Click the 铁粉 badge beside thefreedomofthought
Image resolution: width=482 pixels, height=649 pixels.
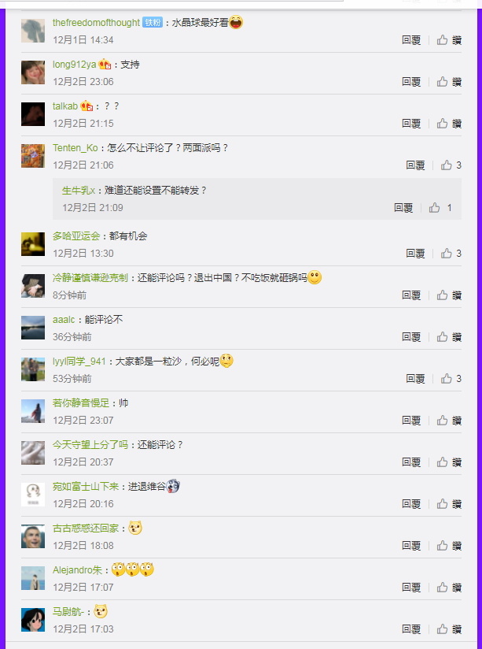153,22
